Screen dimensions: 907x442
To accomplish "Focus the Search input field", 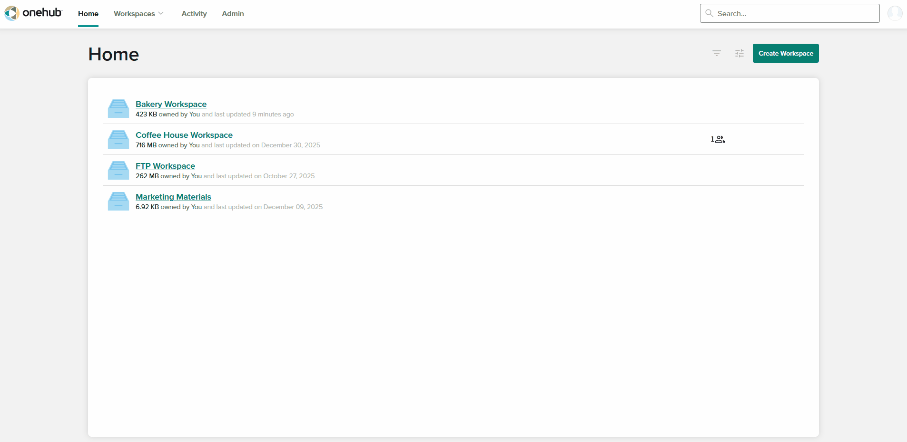I will pos(789,13).
